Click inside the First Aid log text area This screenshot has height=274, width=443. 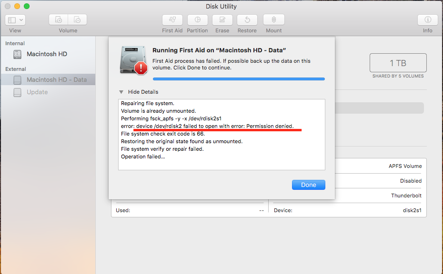pyautogui.click(x=221, y=135)
